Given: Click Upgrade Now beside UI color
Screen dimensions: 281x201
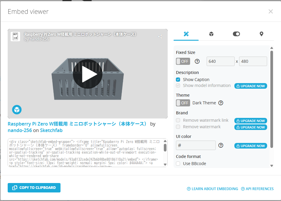Looking at the screenshot, I should coord(251,146).
